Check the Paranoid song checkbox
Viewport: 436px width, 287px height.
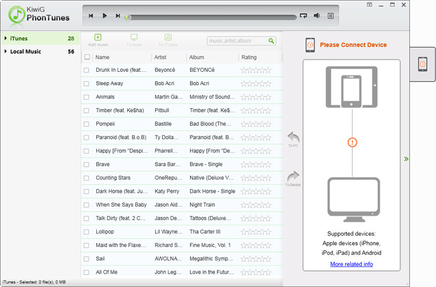[87, 138]
